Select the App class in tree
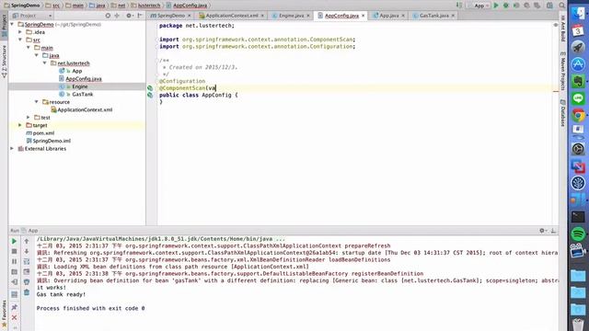Screen dimensions: 589x331 click(76, 71)
